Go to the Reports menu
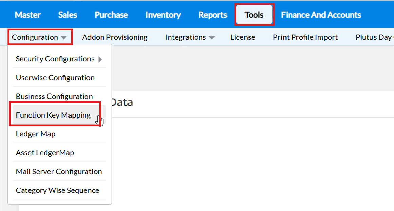The height and width of the screenshot is (211, 394). tap(213, 15)
